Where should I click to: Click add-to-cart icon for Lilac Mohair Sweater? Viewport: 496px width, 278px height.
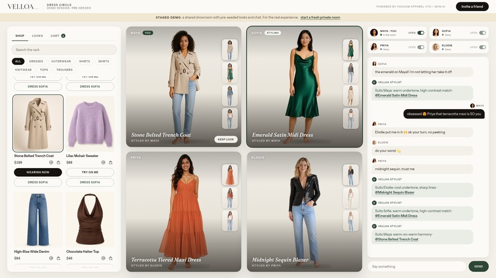111,163
